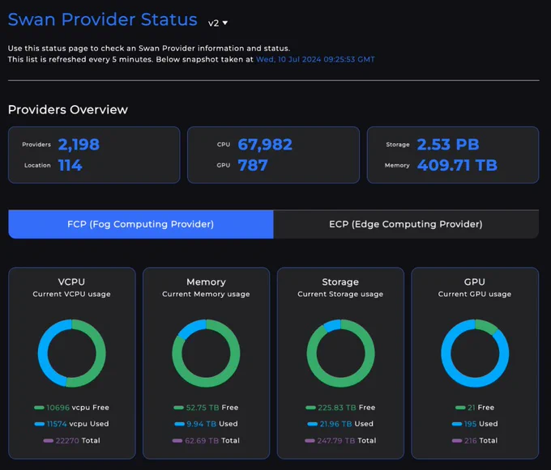Click the GPU count 787
The width and height of the screenshot is (551, 470).
[253, 165]
